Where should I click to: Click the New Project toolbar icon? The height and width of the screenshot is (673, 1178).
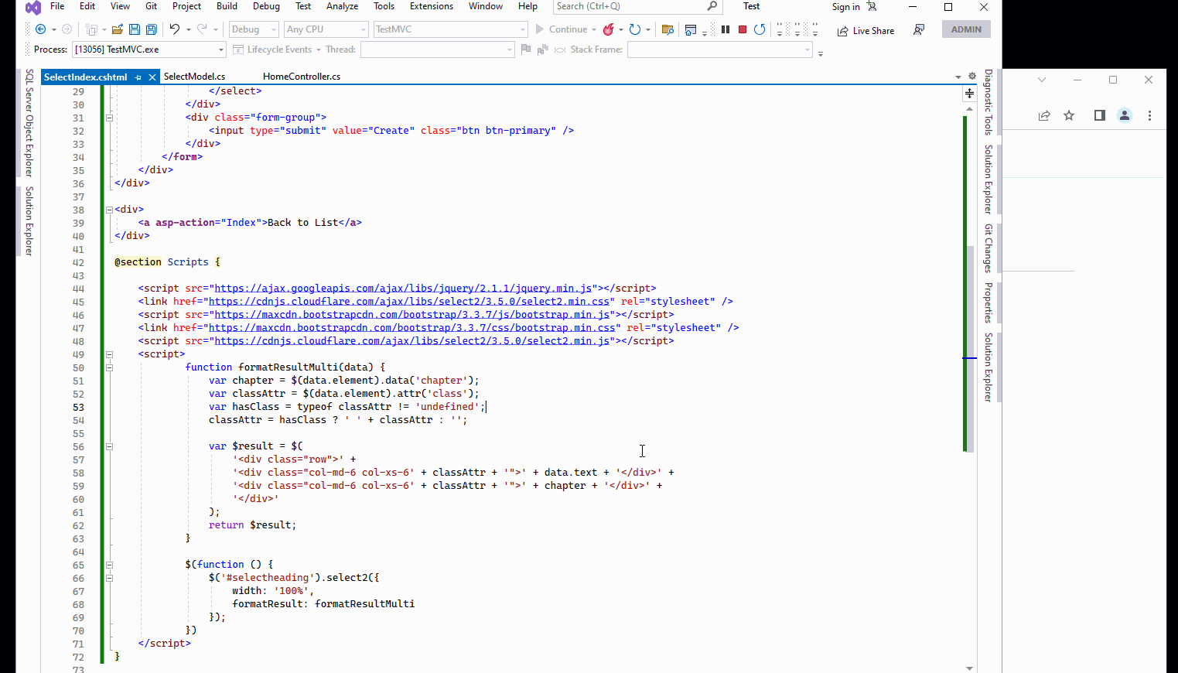coord(91,29)
